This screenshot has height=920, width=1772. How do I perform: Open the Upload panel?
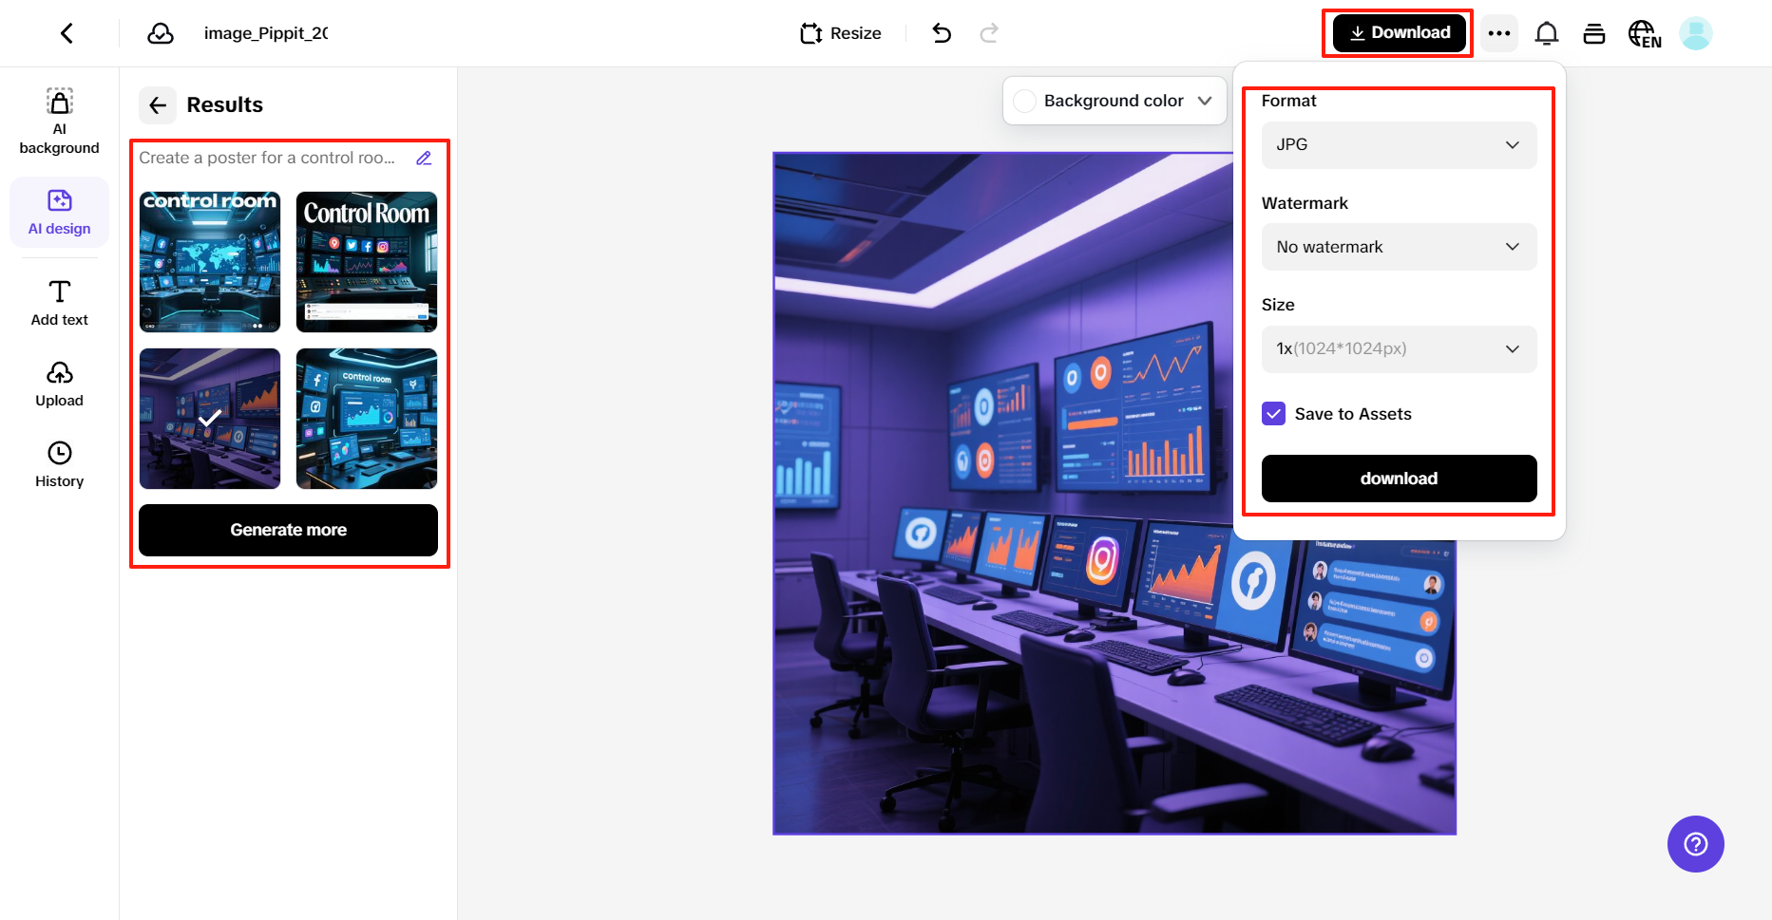[x=60, y=385]
